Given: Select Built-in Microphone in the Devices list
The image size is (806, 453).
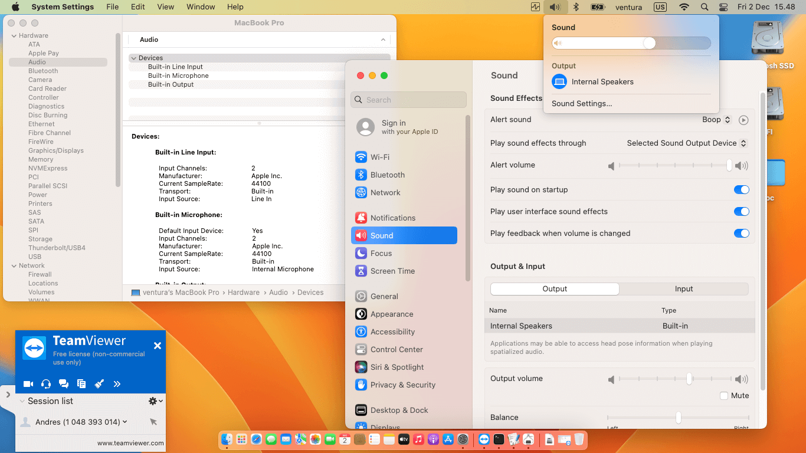Looking at the screenshot, I should pos(178,75).
